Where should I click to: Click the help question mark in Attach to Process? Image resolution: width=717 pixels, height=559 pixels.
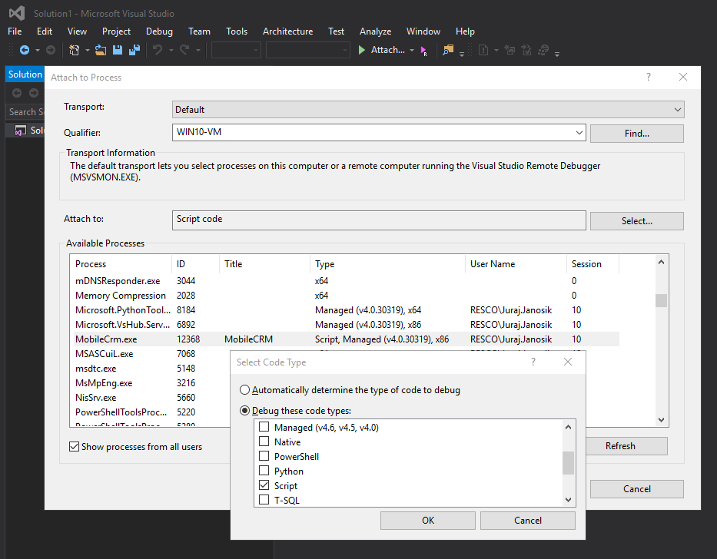[x=649, y=77]
